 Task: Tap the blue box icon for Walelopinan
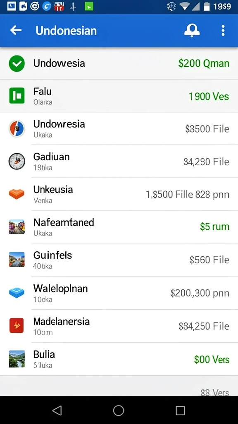tap(17, 293)
